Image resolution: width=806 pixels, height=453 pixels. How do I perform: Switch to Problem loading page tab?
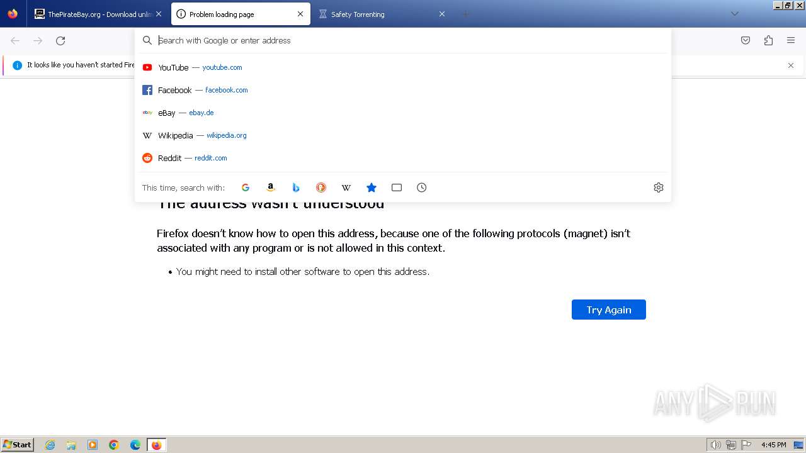click(241, 14)
